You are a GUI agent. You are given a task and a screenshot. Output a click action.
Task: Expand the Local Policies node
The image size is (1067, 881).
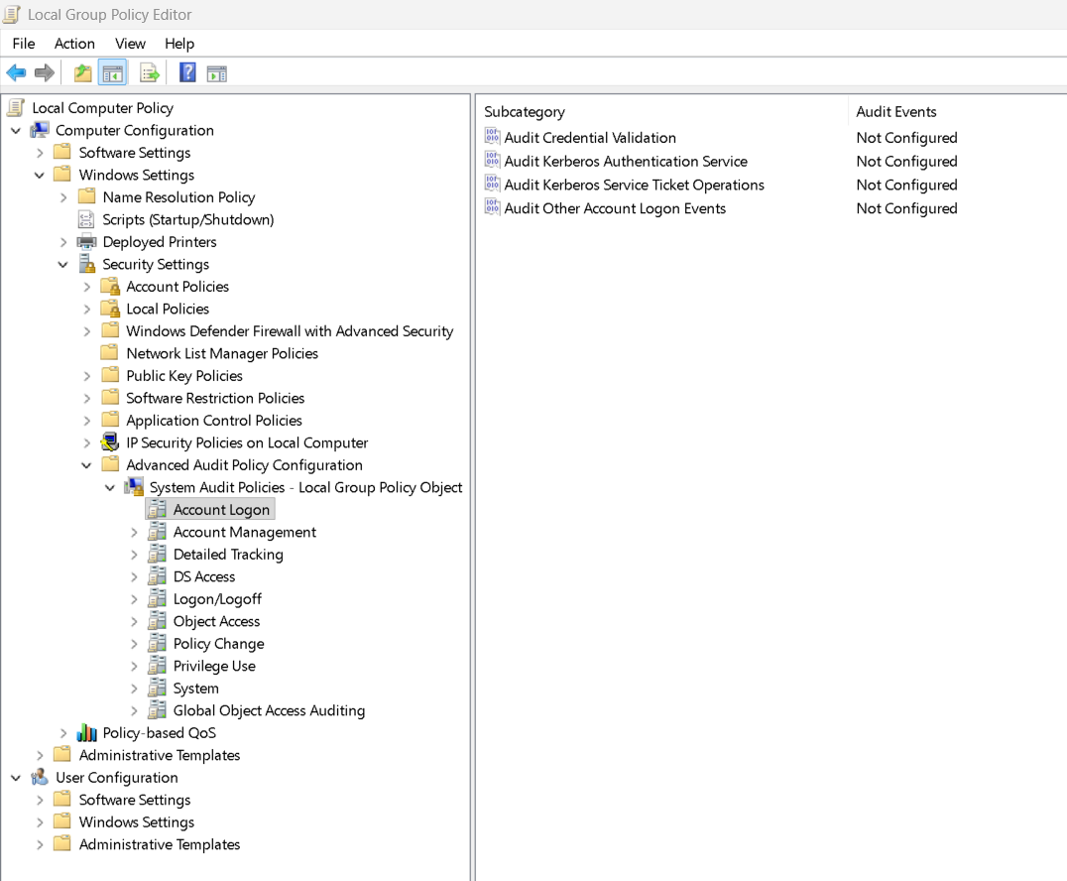pos(87,310)
